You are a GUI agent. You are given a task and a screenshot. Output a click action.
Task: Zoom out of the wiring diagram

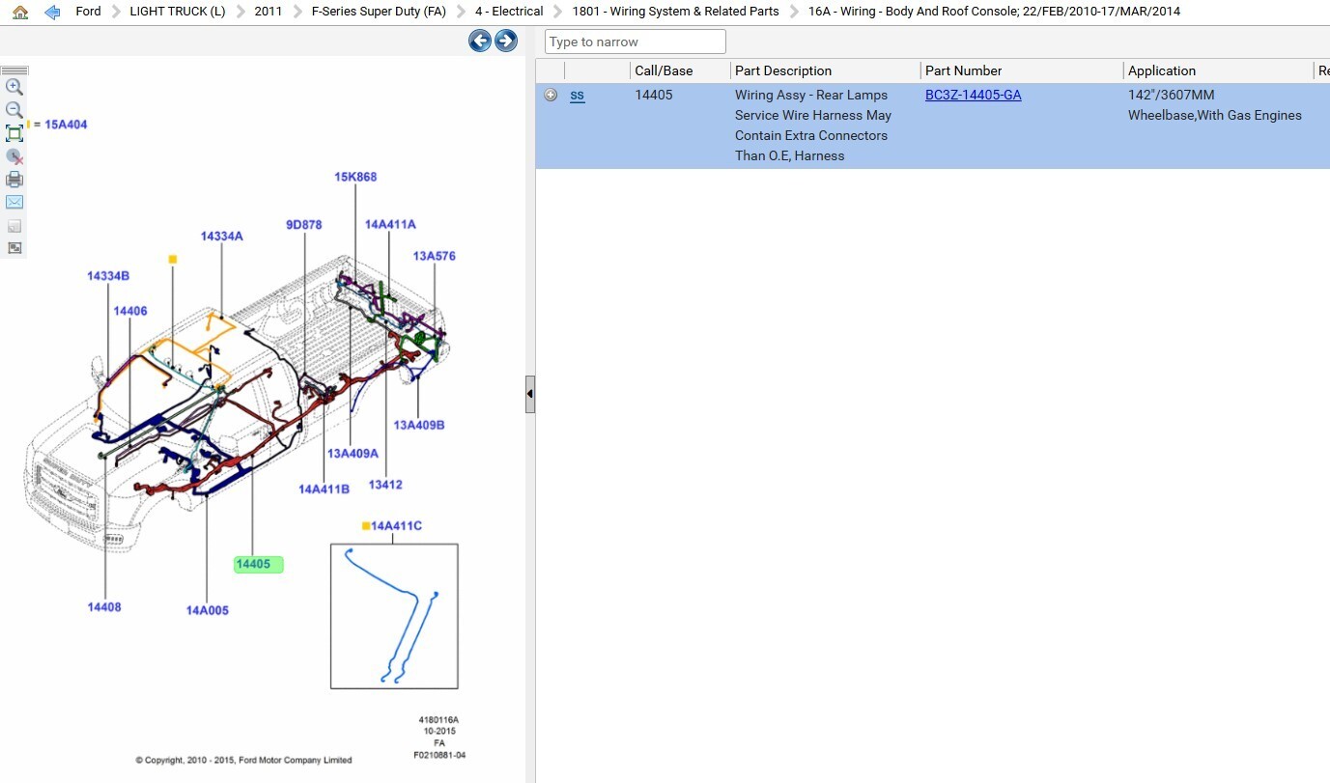[14, 110]
